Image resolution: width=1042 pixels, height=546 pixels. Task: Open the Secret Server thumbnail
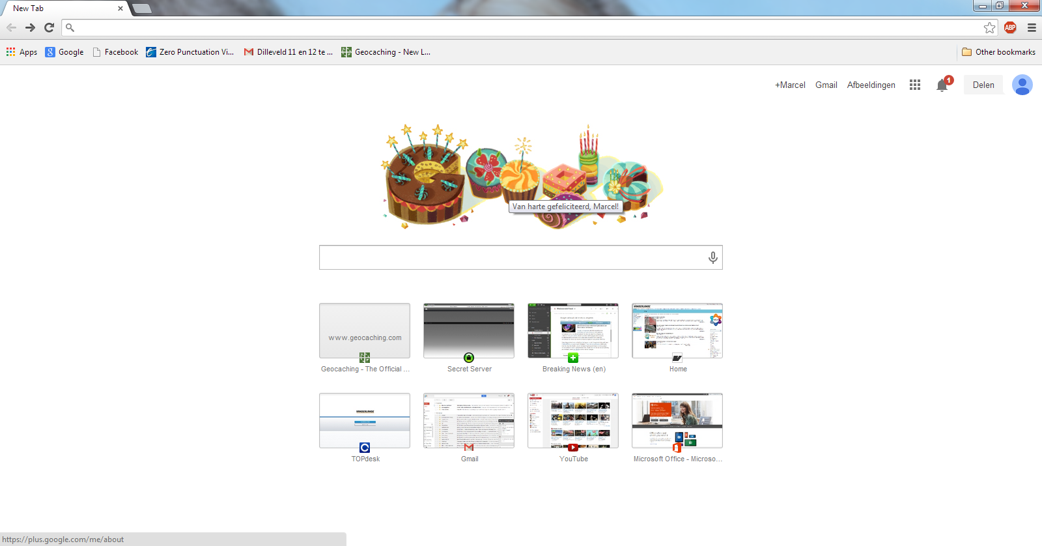tap(469, 331)
